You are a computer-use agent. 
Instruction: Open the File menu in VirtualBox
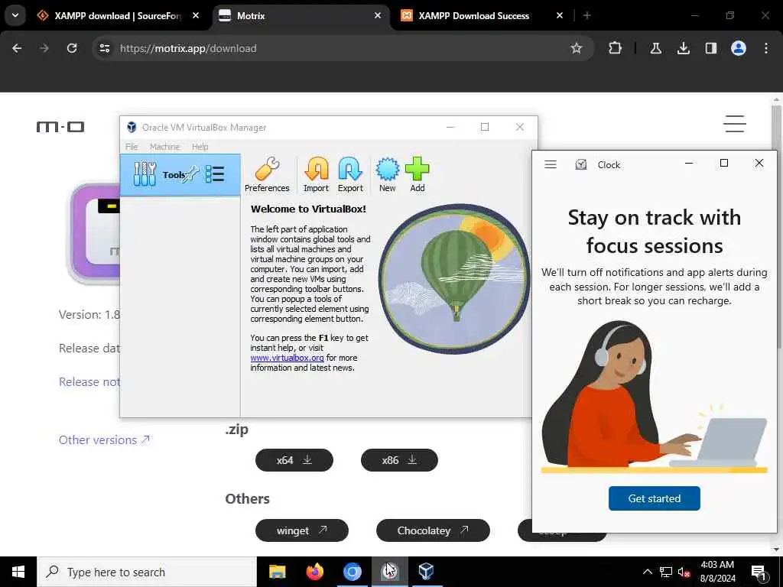pos(132,147)
